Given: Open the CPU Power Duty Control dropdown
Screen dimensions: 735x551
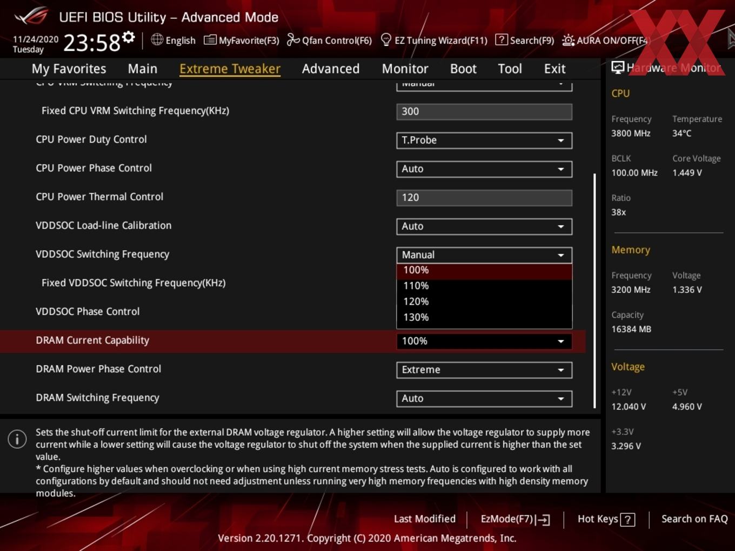Looking at the screenshot, I should pyautogui.click(x=484, y=140).
